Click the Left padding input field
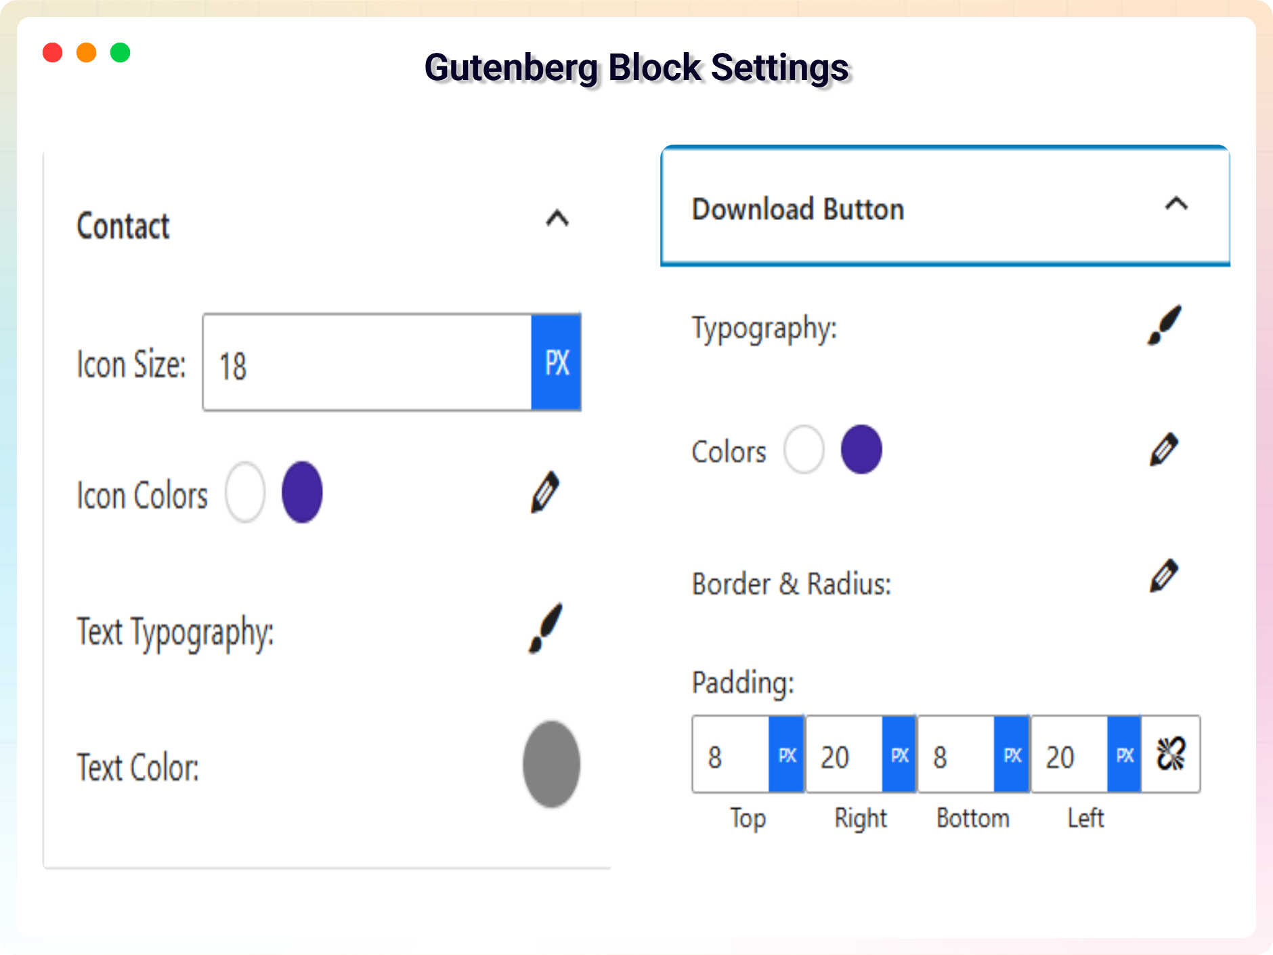The image size is (1273, 955). [x=1069, y=755]
